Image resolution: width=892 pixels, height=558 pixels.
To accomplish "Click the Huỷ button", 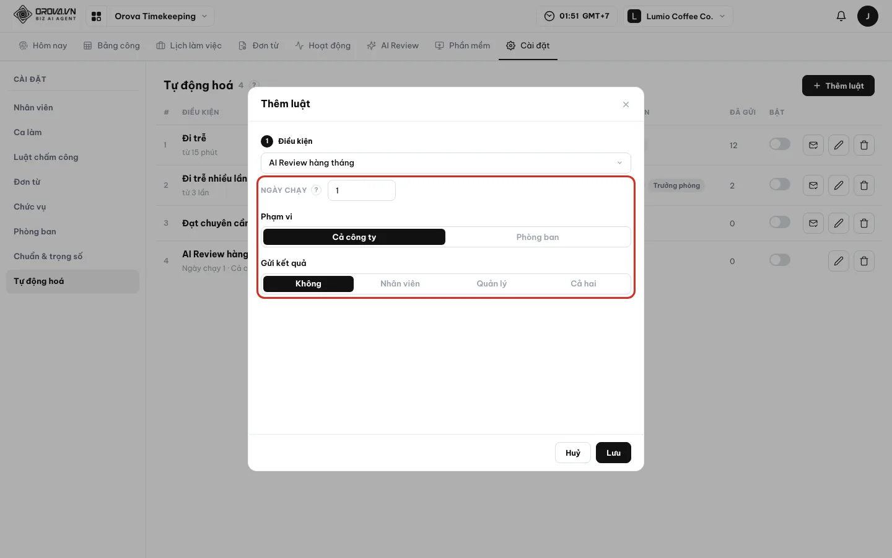I will [573, 453].
